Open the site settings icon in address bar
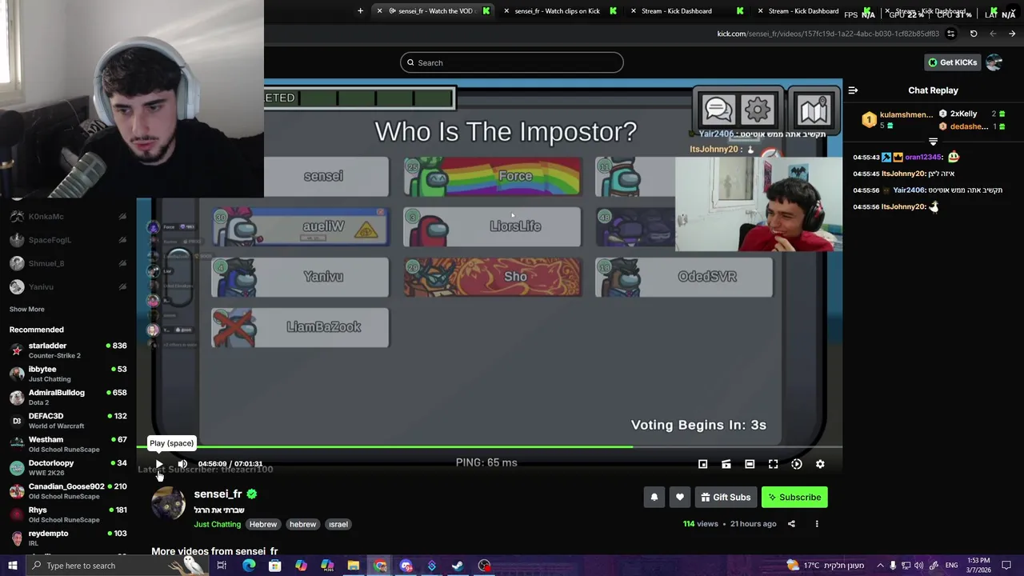1024x576 pixels. click(x=950, y=34)
